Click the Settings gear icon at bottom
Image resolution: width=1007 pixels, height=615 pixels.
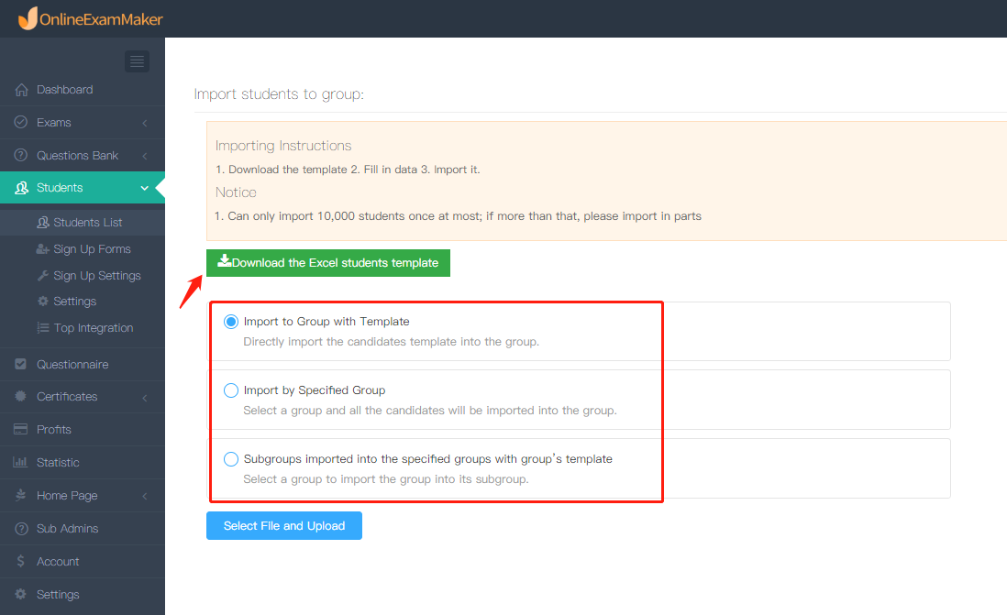tap(21, 595)
